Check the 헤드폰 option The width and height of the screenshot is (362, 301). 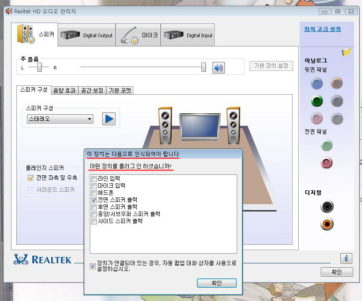pyautogui.click(x=94, y=193)
